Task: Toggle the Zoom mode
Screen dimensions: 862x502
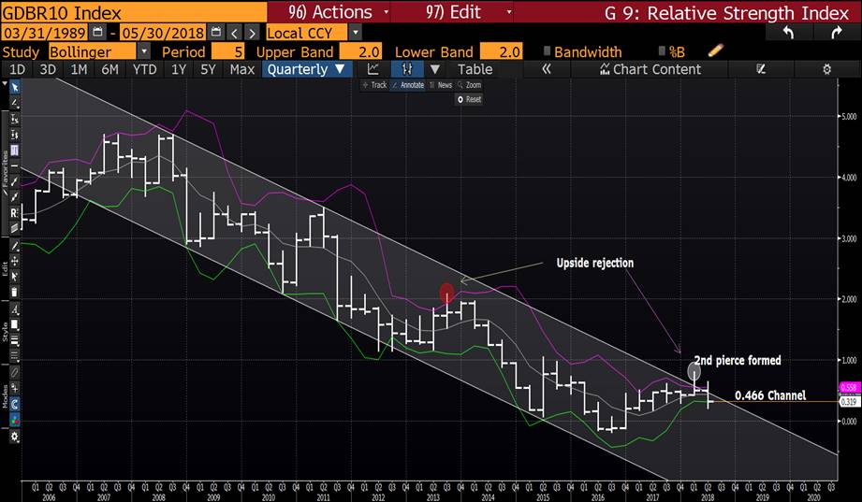Action: [x=470, y=85]
